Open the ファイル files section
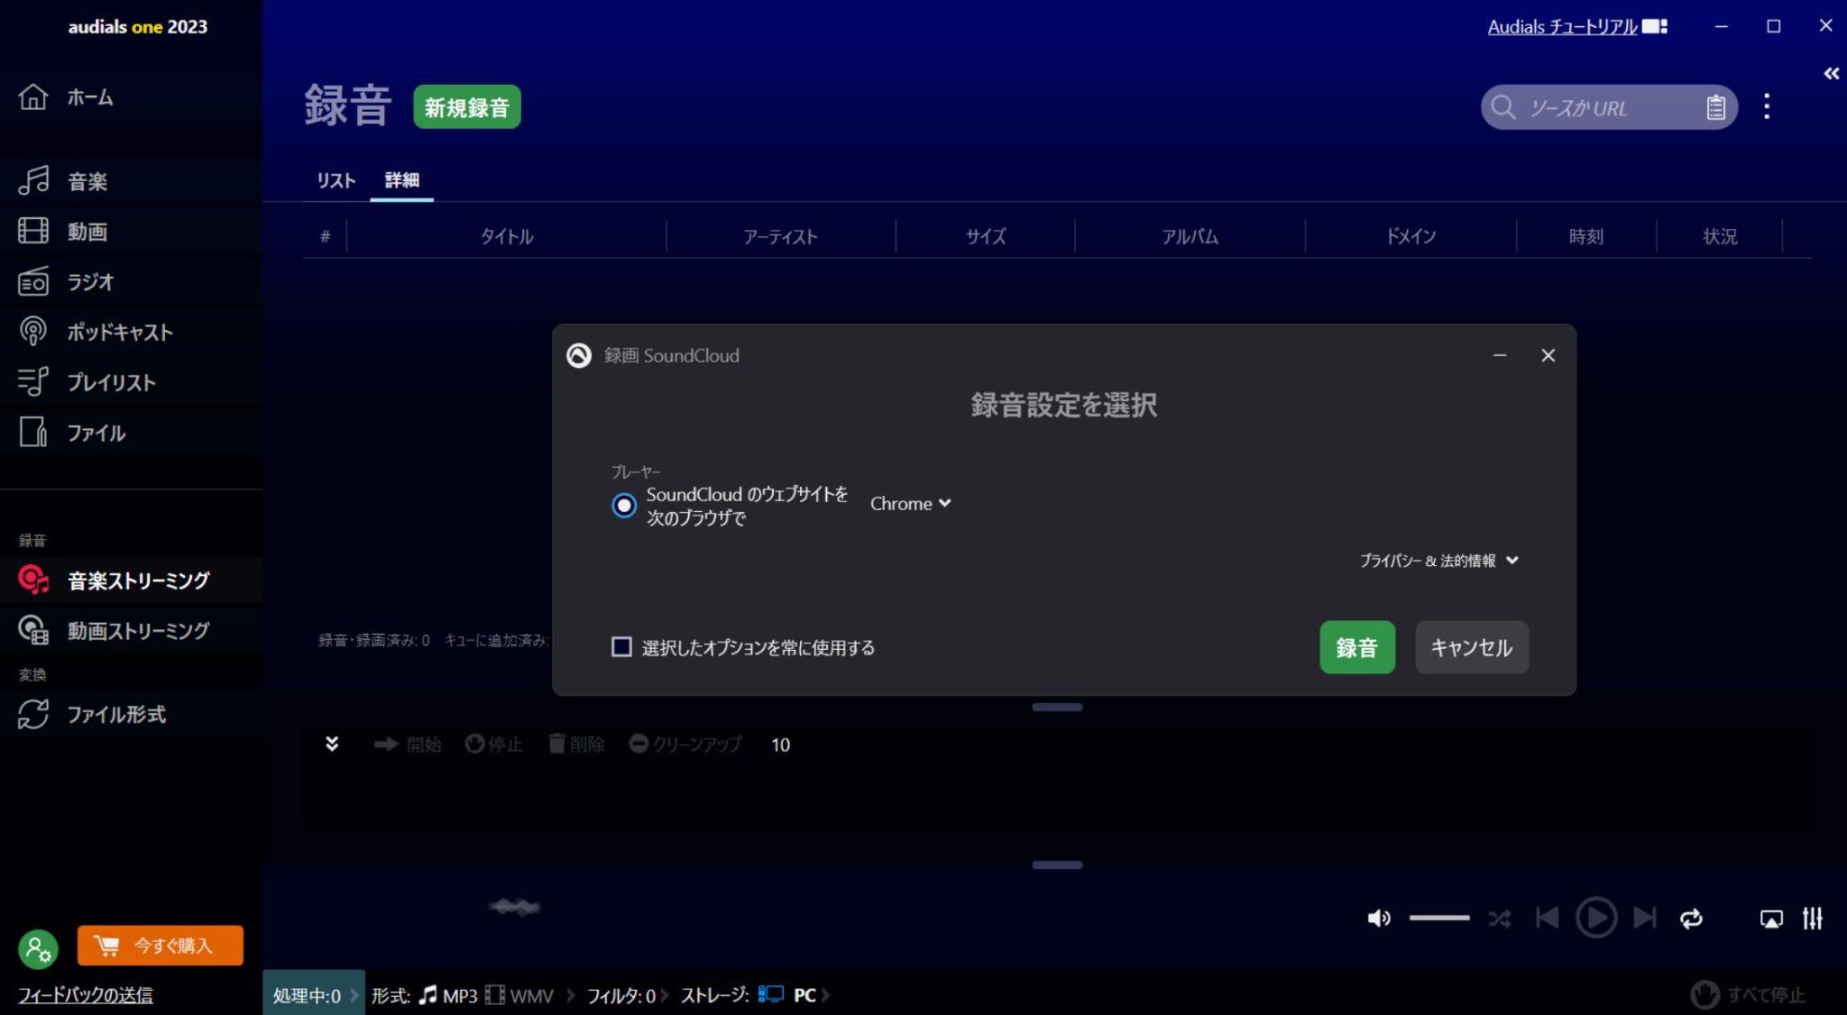Screen dimensions: 1847x1015 pyautogui.click(x=71, y=433)
